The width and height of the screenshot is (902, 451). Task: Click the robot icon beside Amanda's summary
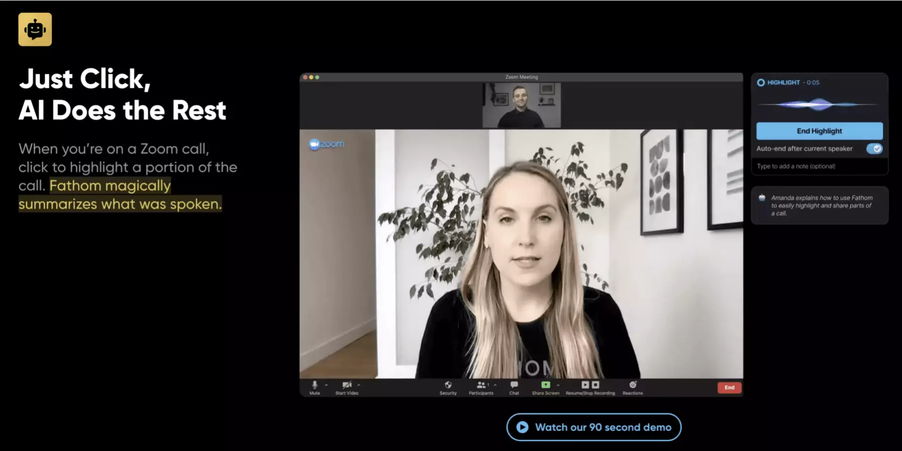[x=762, y=198]
